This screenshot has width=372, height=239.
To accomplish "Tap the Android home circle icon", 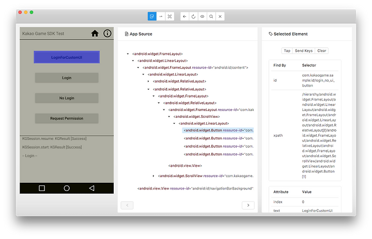I will tap(67, 188).
